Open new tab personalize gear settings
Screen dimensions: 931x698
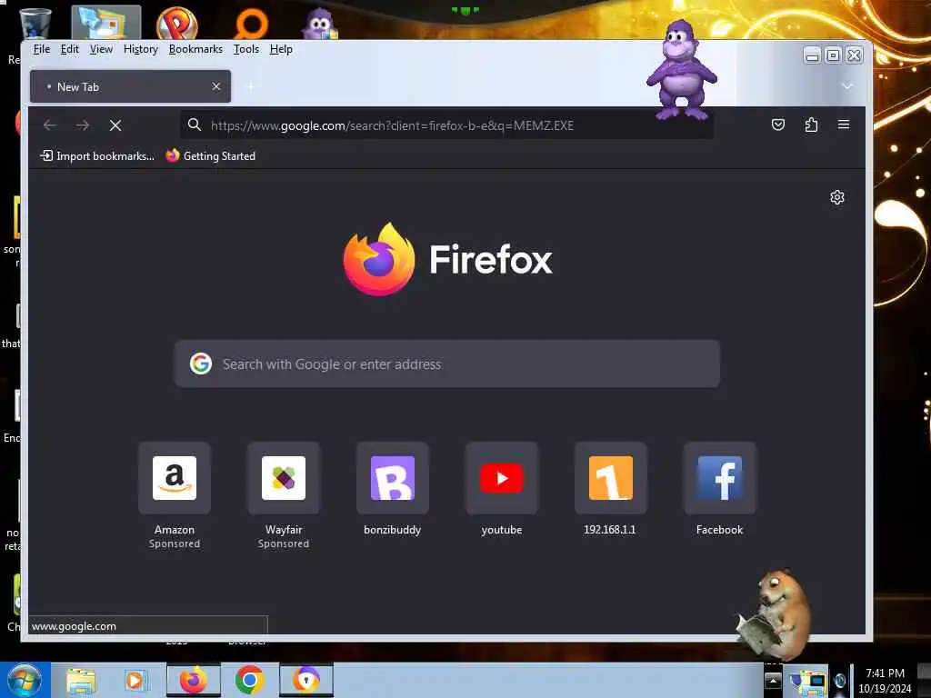[836, 197]
